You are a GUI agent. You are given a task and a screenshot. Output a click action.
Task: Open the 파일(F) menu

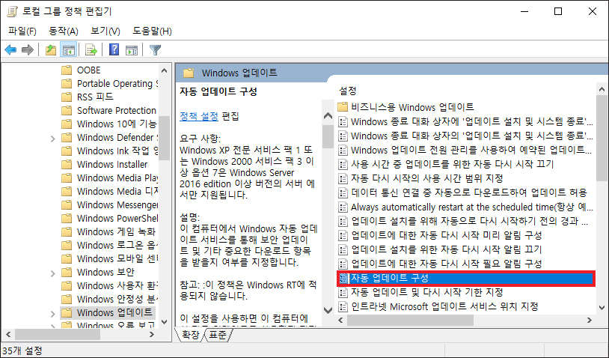(22, 31)
